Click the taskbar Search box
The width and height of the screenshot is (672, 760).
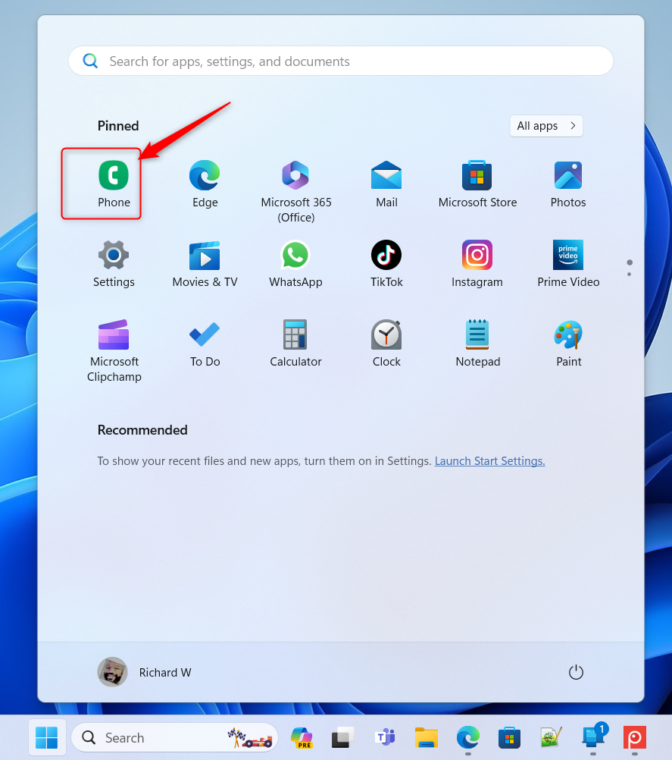tap(174, 738)
